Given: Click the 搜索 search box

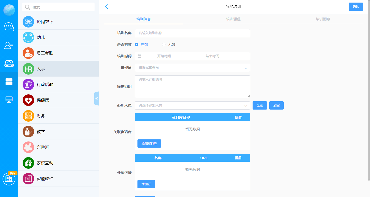Looking at the screenshot, I should tap(58, 7).
